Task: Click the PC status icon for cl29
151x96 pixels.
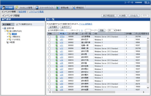Action: [x=57, y=75]
